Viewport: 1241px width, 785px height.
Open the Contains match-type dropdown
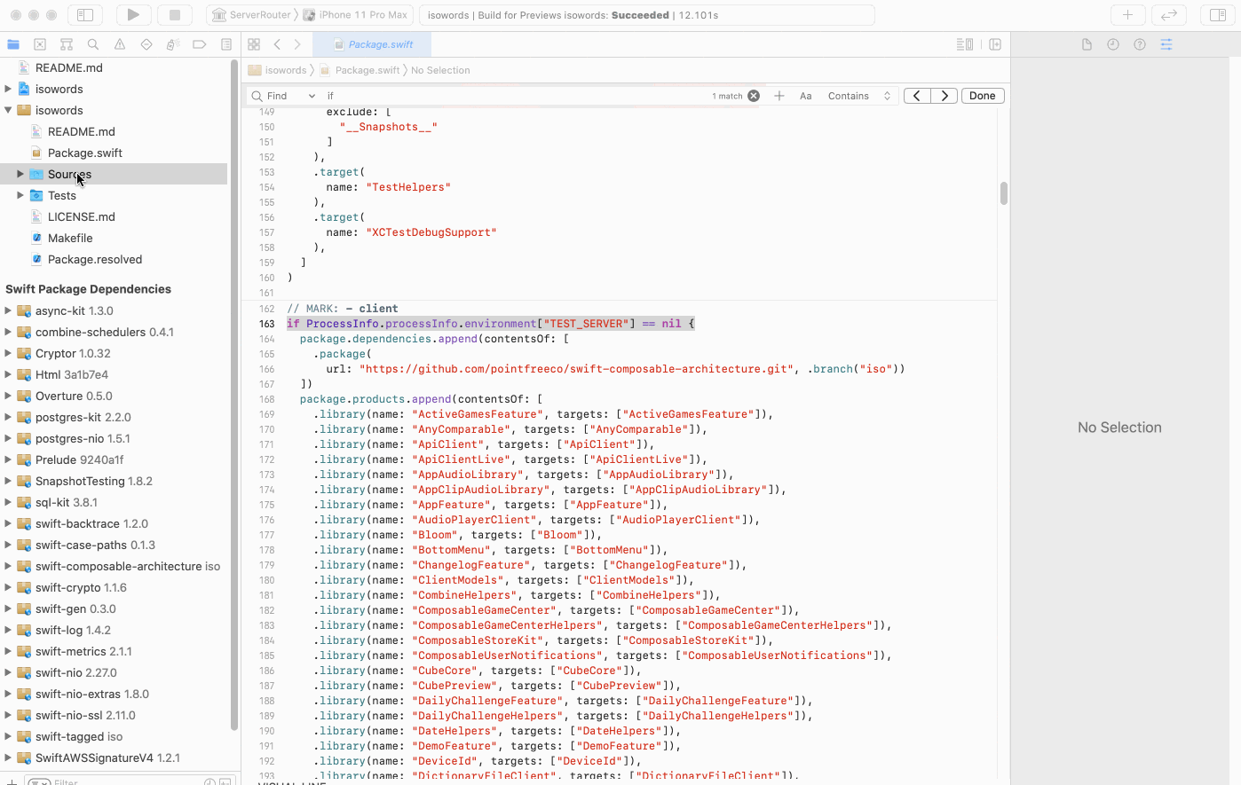[x=858, y=96]
